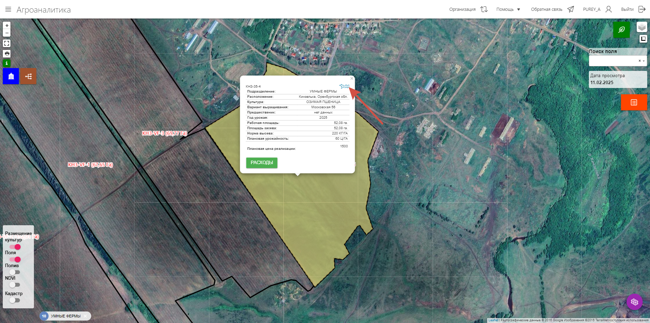Expand the Помощь dropdown menu
650x323 pixels.
[x=508, y=9]
